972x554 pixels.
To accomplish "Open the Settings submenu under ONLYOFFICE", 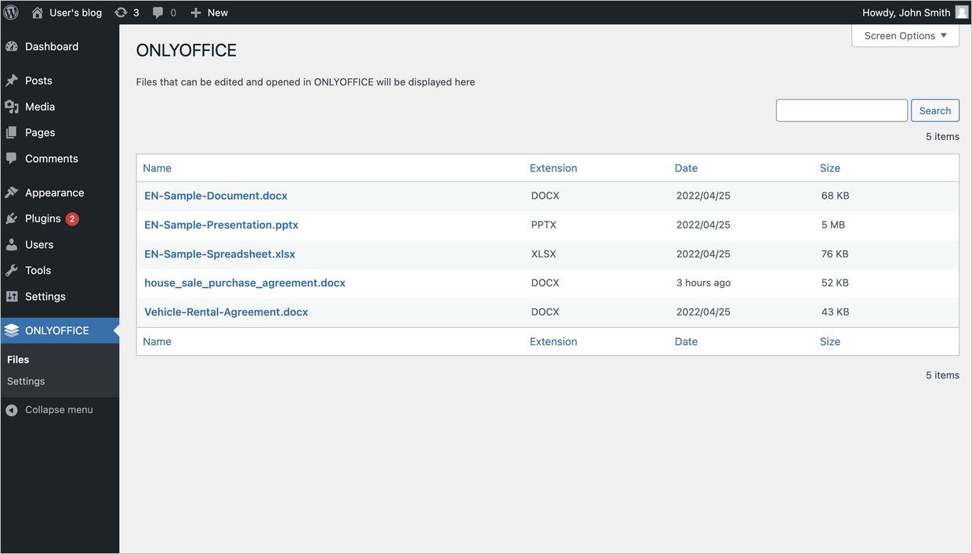I will 26,381.
